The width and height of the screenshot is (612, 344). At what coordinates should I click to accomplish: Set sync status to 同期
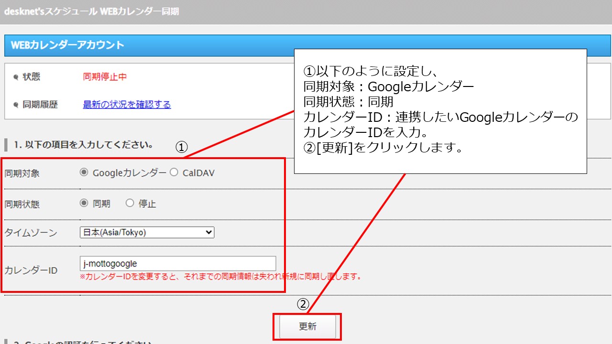point(84,203)
